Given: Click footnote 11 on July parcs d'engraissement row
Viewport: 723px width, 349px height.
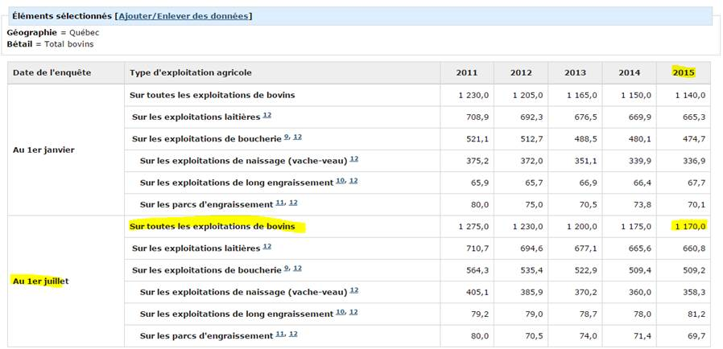Looking at the screenshot, I should [x=279, y=334].
